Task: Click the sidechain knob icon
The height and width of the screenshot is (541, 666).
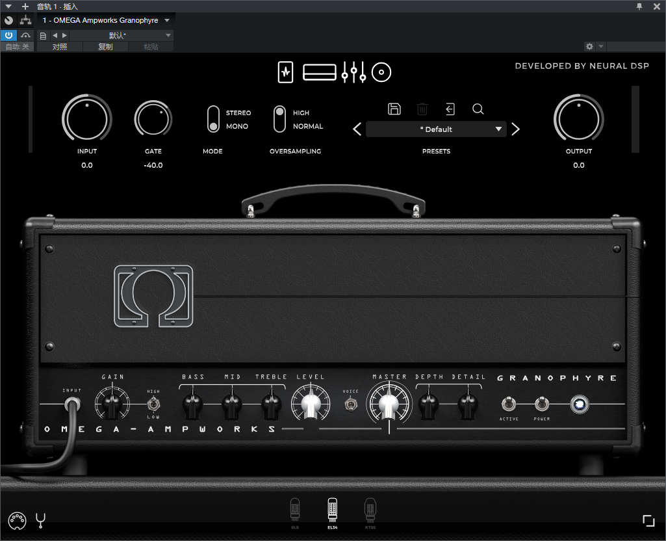Action: pos(8,20)
